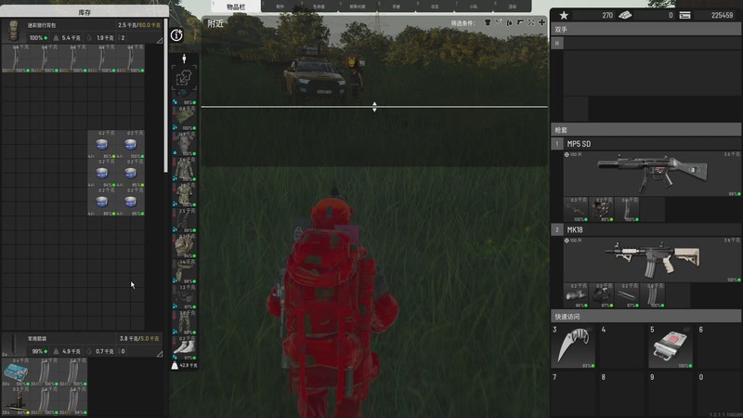Select the bowl with 94% condition
The width and height of the screenshot is (743, 418).
pyautogui.click(x=102, y=173)
